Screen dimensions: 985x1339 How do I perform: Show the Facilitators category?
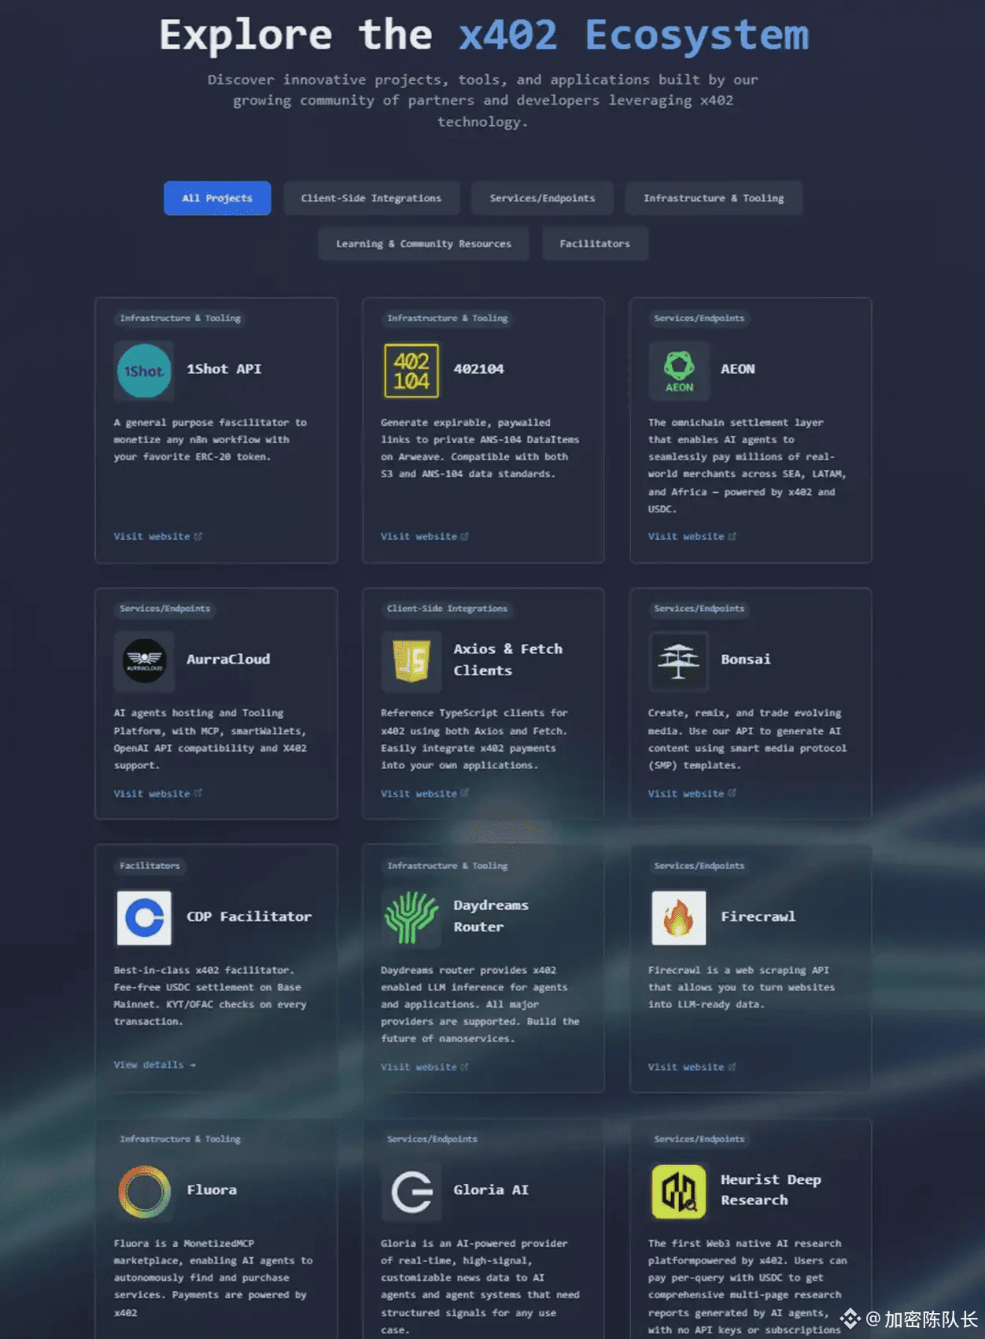coord(595,244)
